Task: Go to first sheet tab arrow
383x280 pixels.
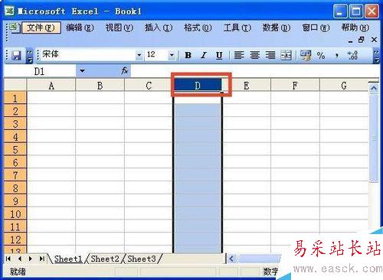Action: coord(8,259)
